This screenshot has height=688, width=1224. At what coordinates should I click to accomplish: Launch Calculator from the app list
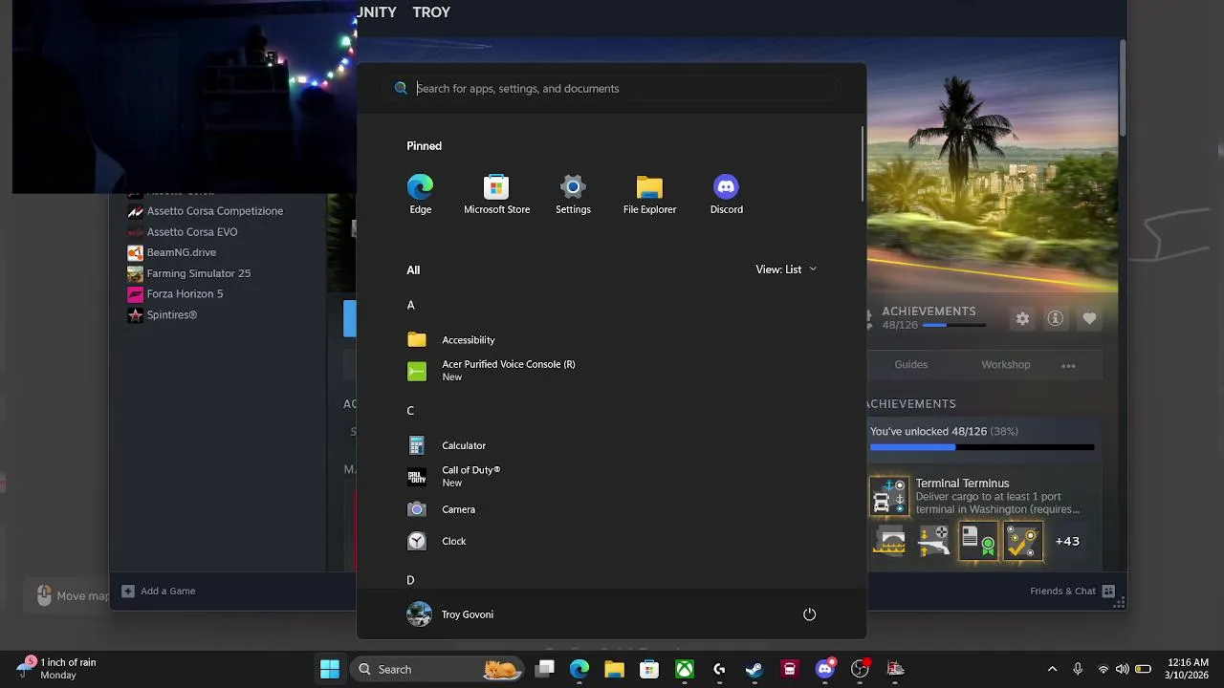(x=612, y=445)
